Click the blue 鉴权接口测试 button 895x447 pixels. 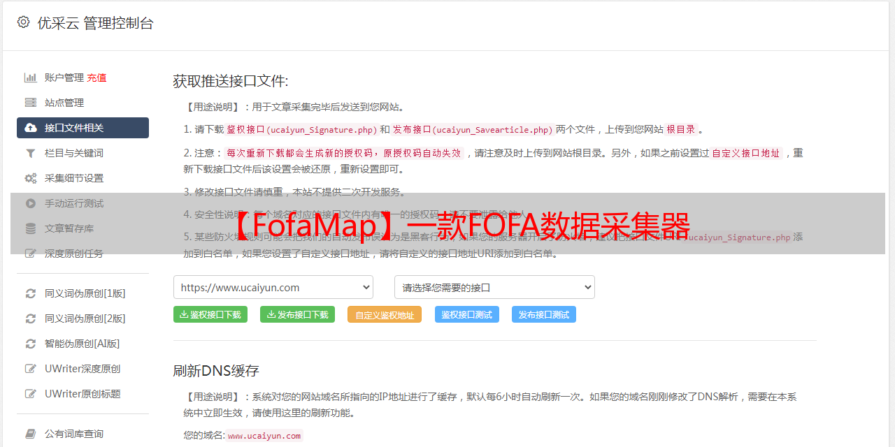pos(467,314)
